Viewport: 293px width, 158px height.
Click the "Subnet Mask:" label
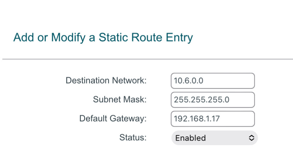click(x=120, y=100)
